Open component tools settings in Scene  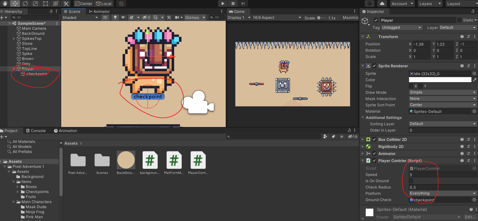(x=169, y=17)
